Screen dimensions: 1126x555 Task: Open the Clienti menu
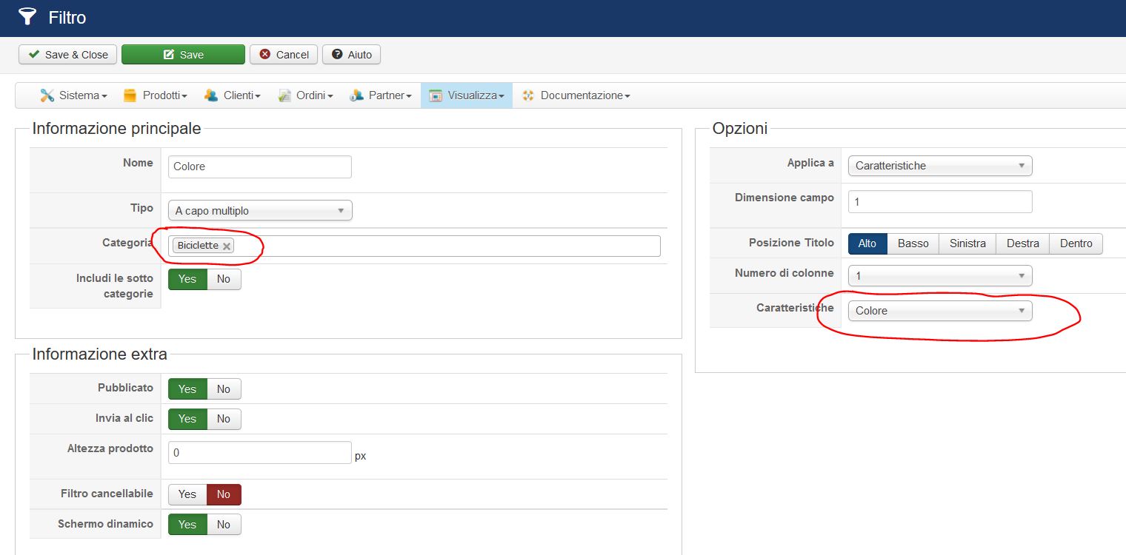(233, 95)
